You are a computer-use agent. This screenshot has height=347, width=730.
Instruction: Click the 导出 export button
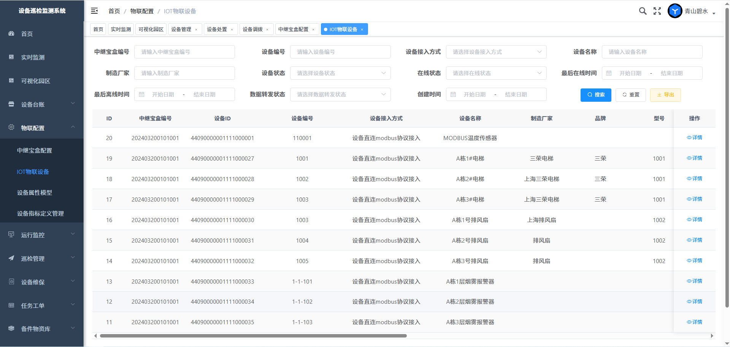click(x=665, y=95)
